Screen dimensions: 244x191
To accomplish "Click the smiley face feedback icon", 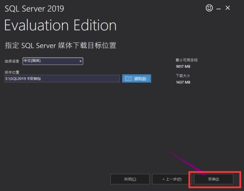I will [x=209, y=8].
